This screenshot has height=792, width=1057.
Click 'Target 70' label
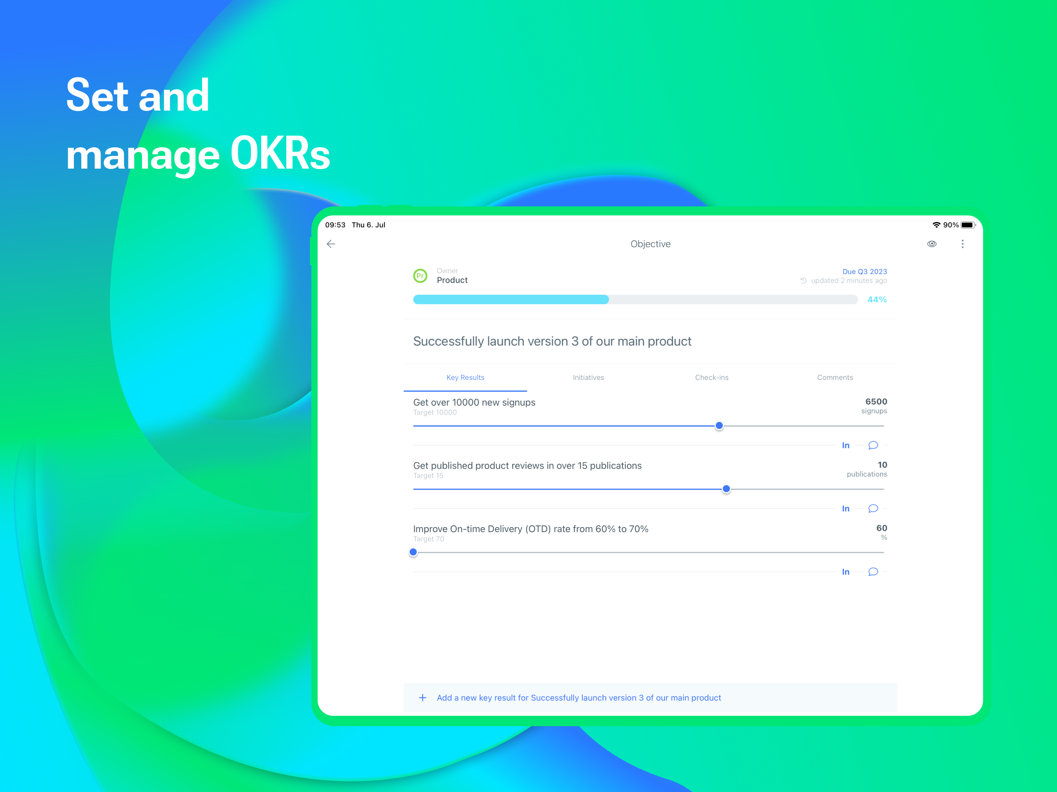(428, 539)
